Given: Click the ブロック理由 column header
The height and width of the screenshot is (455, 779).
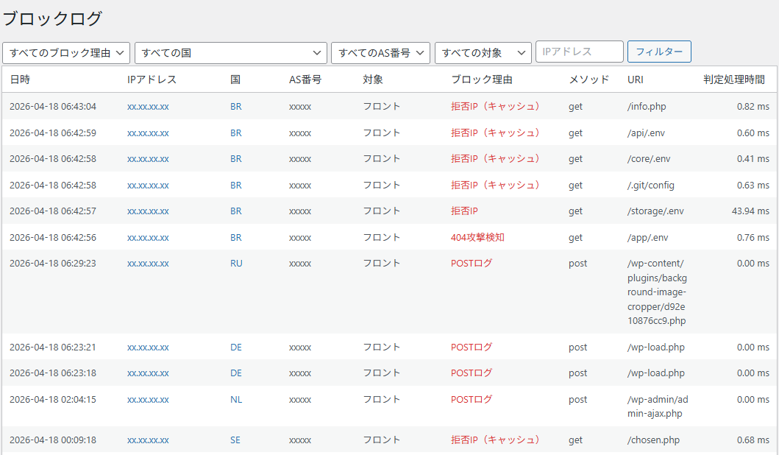Looking at the screenshot, I should coord(481,80).
